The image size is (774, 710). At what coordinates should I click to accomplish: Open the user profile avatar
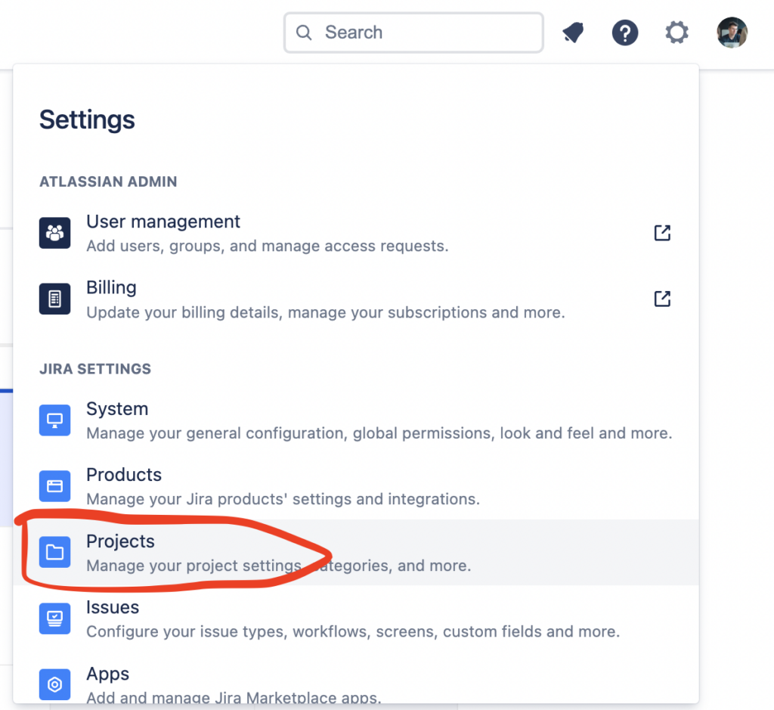click(x=732, y=33)
